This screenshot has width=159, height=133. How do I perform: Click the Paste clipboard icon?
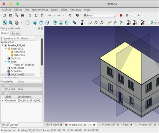42,15
